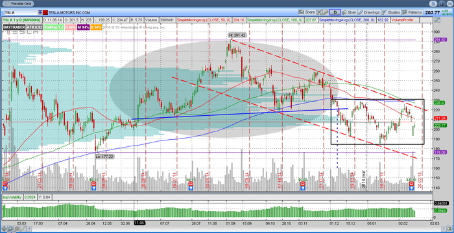Click the M 94% purple label
Viewport: 454px width, 233px height.
(x=83, y=27)
